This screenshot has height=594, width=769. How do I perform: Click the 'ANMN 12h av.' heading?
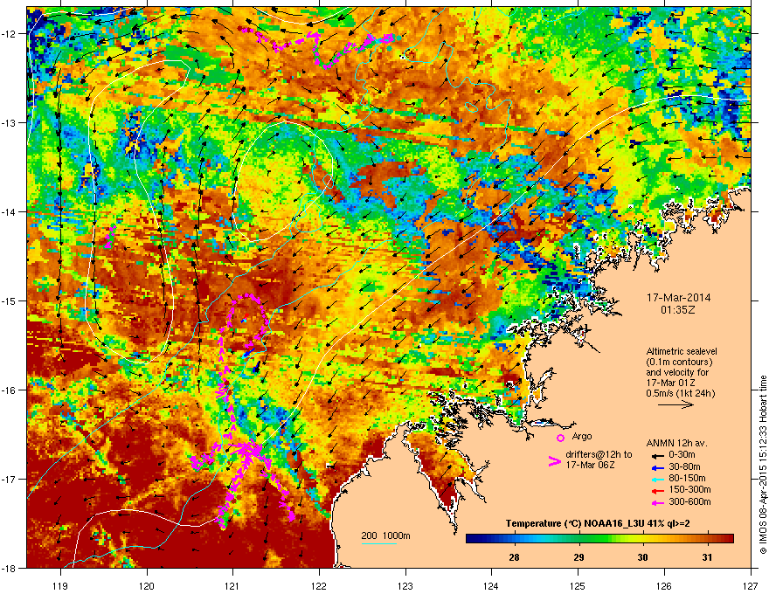point(676,443)
